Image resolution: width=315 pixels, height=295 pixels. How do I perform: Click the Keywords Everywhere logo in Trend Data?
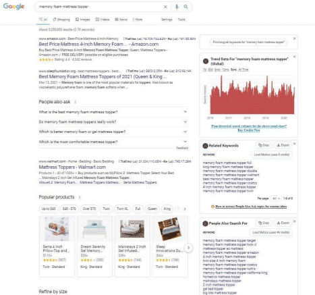206,61
